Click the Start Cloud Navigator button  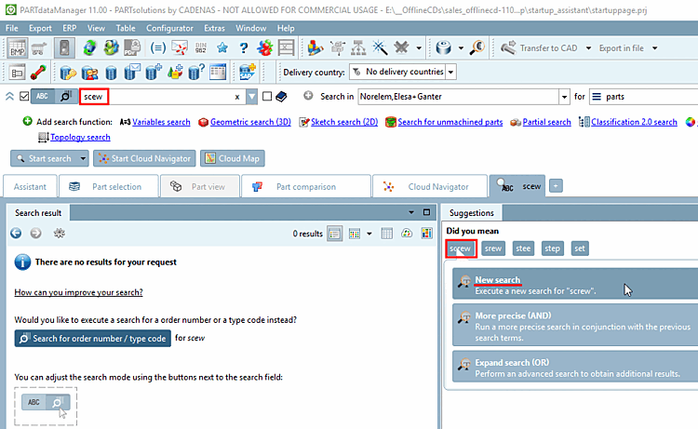[x=144, y=158]
